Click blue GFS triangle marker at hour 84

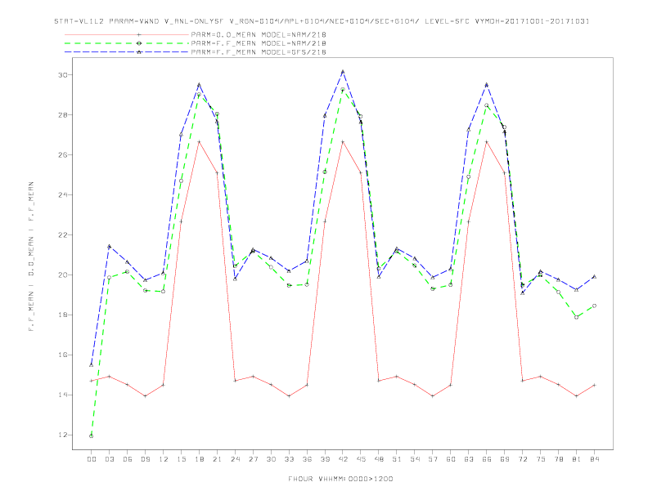tap(594, 276)
